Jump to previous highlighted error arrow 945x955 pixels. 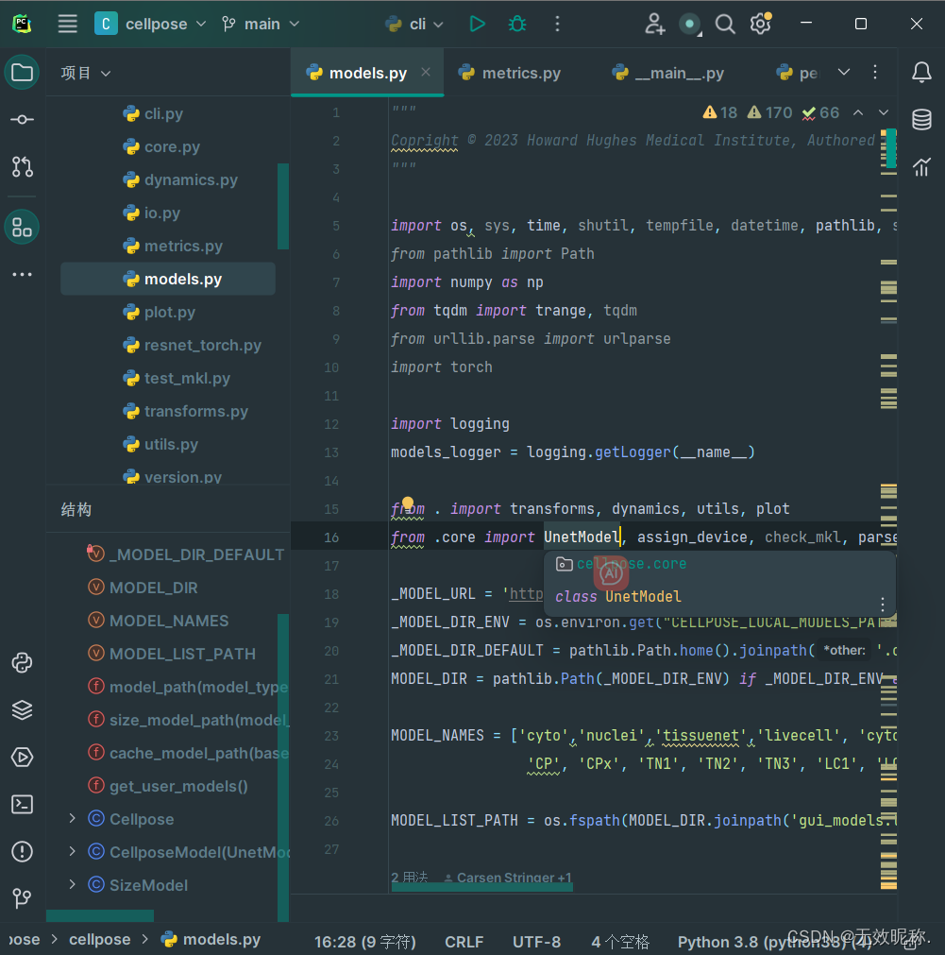pos(858,112)
